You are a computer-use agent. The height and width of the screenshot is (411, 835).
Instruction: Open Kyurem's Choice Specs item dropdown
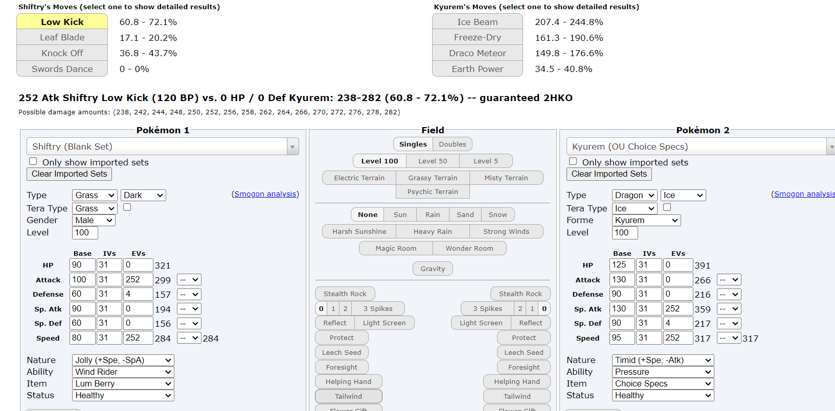click(x=663, y=383)
